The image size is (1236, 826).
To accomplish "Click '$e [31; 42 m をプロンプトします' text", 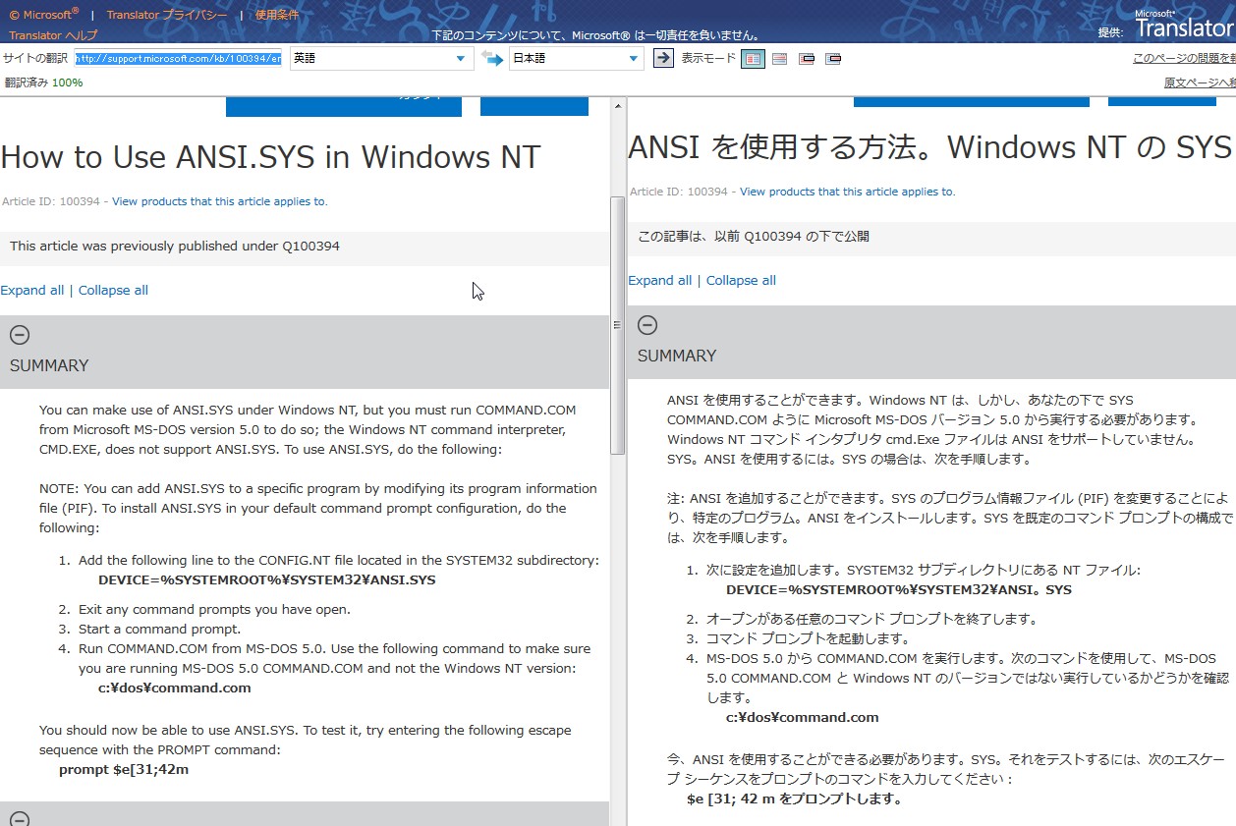I will click(795, 798).
